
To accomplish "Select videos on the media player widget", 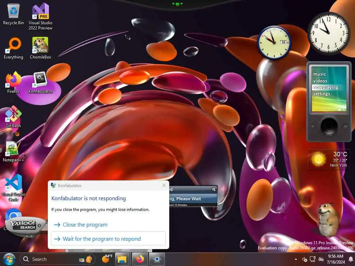I will (x=320, y=81).
